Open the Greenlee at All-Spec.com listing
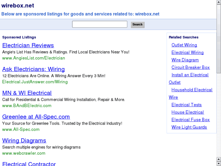 36,117
